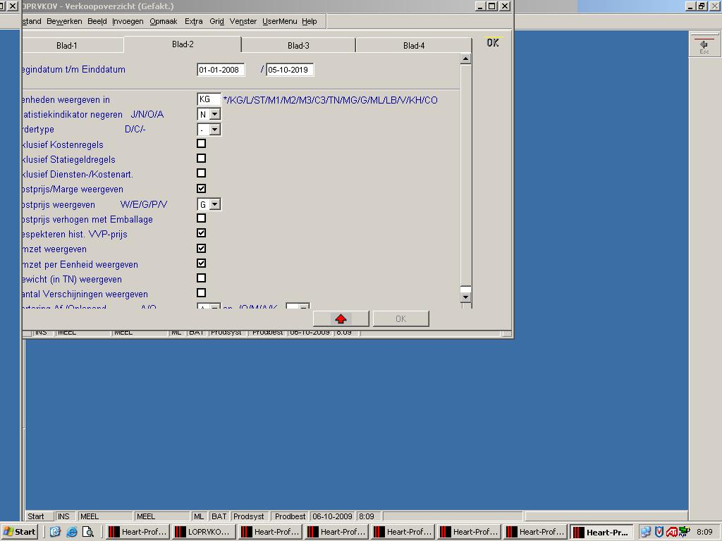Image resolution: width=722 pixels, height=541 pixels.
Task: Open the Beeld menu
Action: click(97, 21)
